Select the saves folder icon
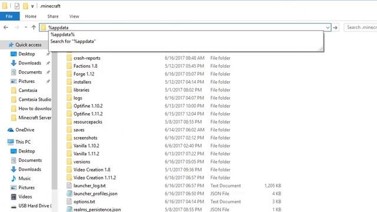377x212 pixels. (70, 130)
